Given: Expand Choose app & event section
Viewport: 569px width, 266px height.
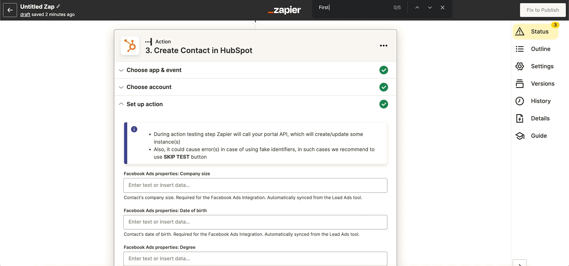Looking at the screenshot, I should pyautogui.click(x=255, y=70).
